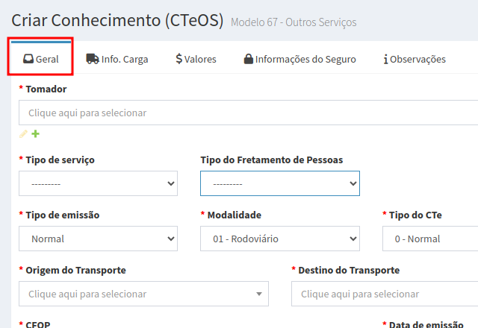Open the Tipo do CTe dropdown
This screenshot has height=328, width=478.
pyautogui.click(x=430, y=239)
